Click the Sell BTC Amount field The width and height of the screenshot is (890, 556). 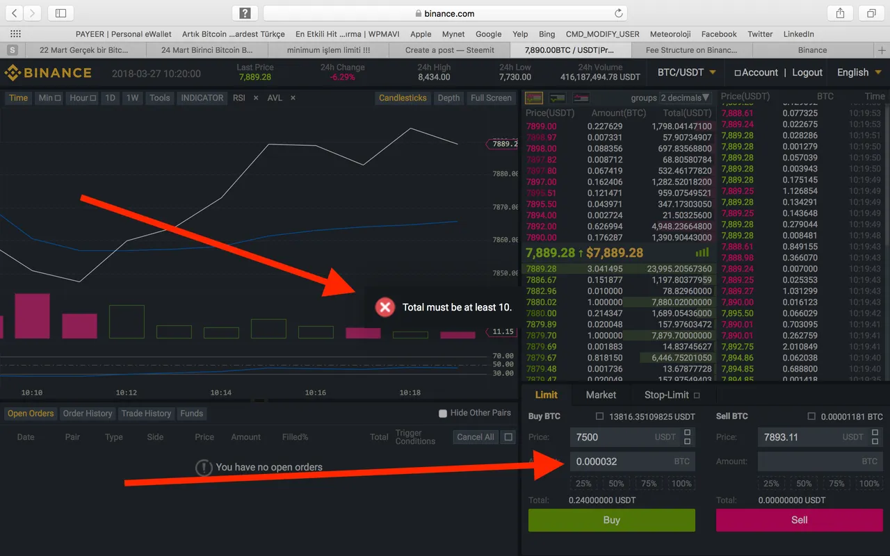820,461
